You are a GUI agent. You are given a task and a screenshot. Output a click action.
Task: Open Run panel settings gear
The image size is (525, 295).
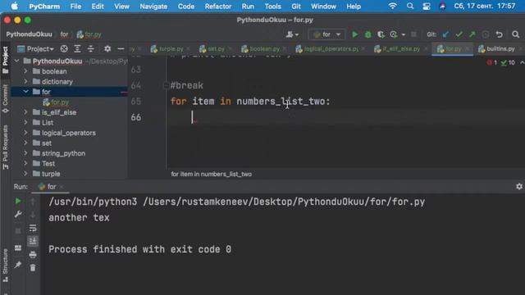coord(519,187)
